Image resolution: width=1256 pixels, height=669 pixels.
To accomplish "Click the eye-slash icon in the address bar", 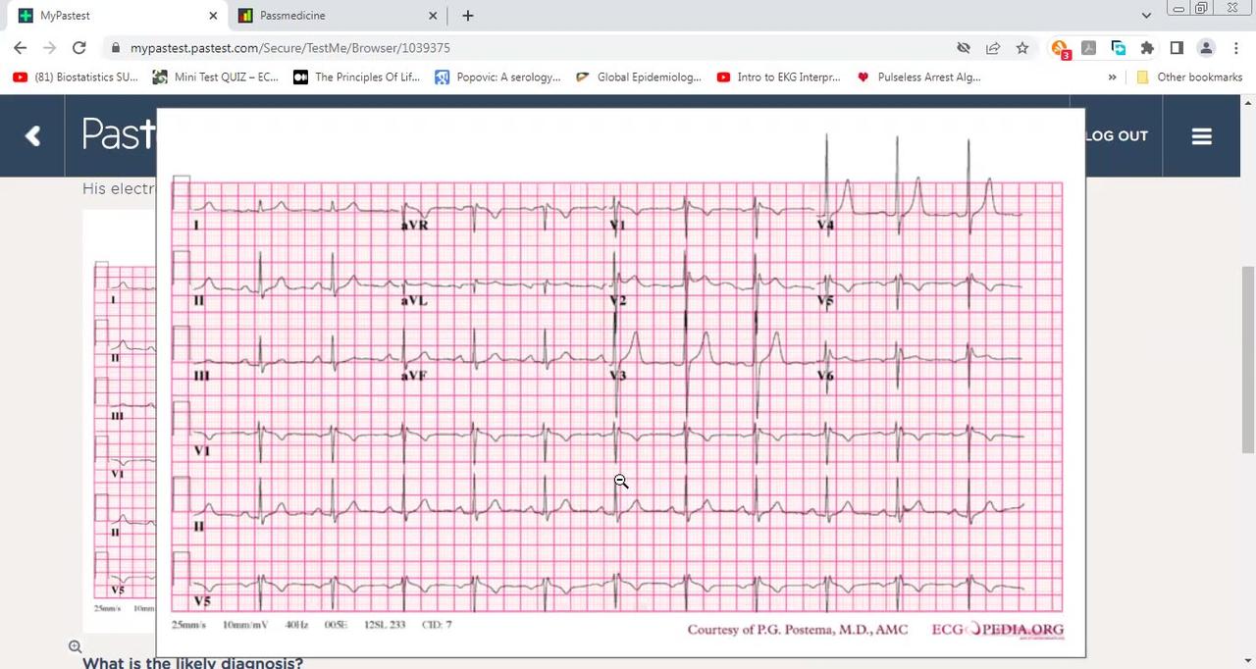I will tap(963, 47).
